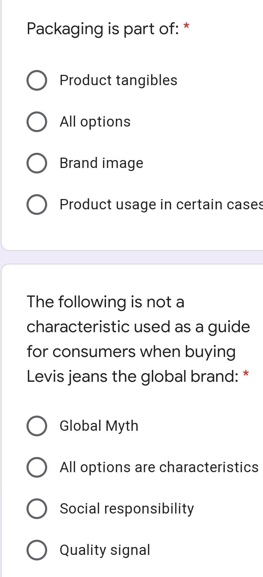Pick "Product usage in certain cases"
Viewport: 263px width, 577px height.
pyautogui.click(x=37, y=205)
